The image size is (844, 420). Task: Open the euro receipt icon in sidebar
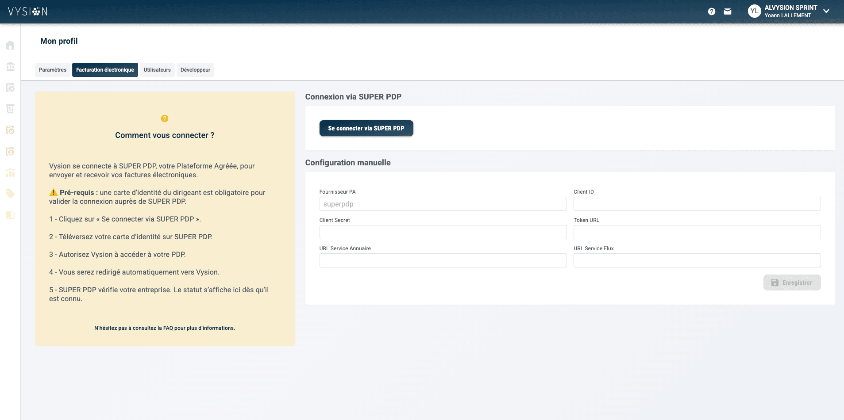(10, 109)
